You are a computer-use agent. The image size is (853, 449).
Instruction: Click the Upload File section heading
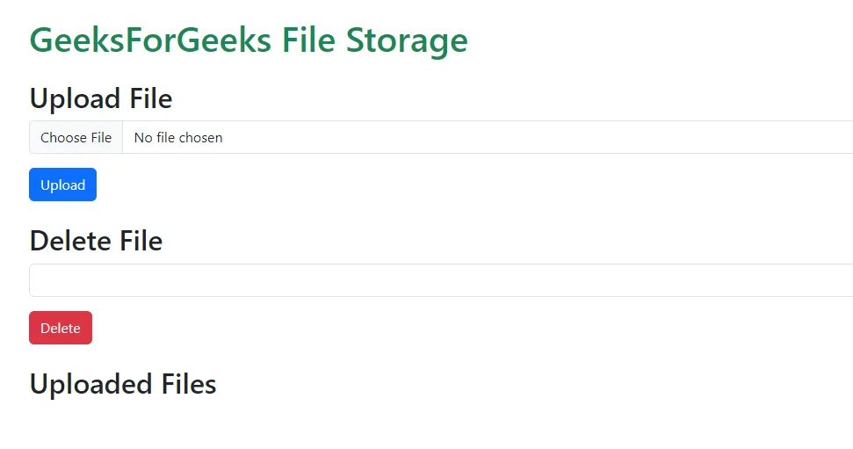pyautogui.click(x=101, y=98)
